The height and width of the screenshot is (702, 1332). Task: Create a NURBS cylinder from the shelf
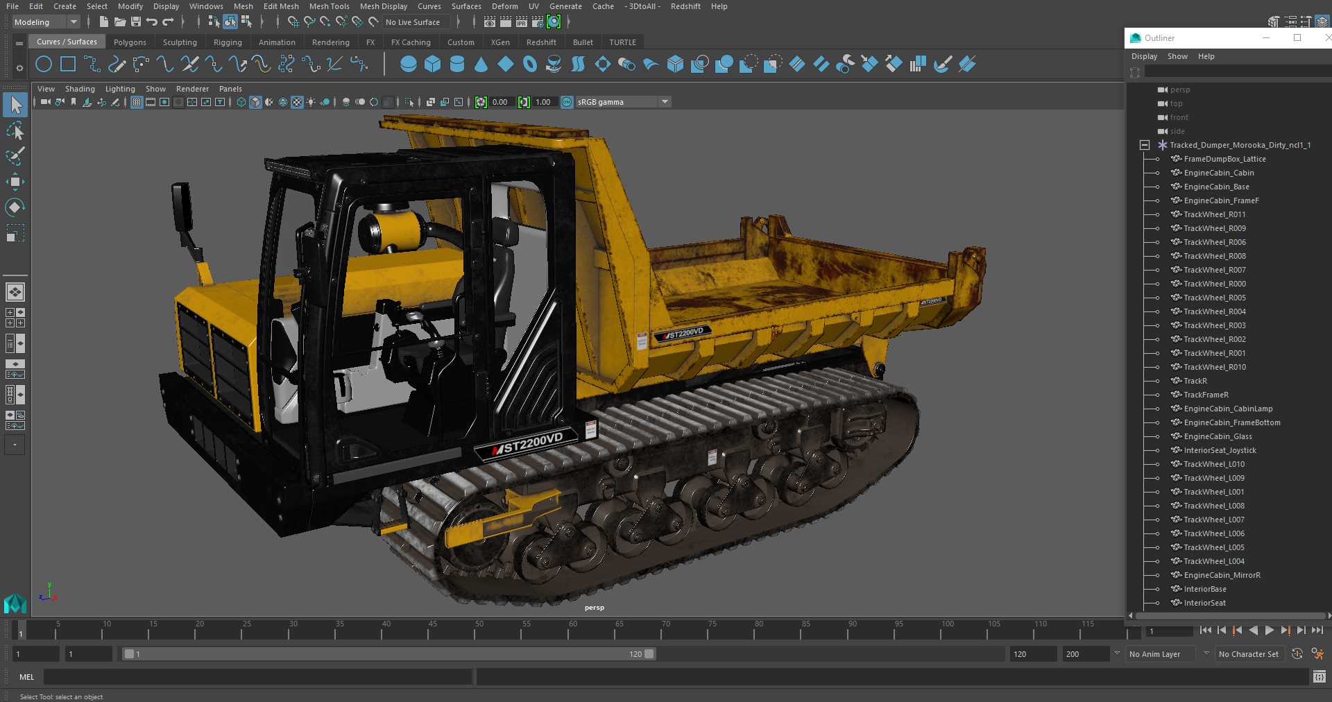coord(457,65)
